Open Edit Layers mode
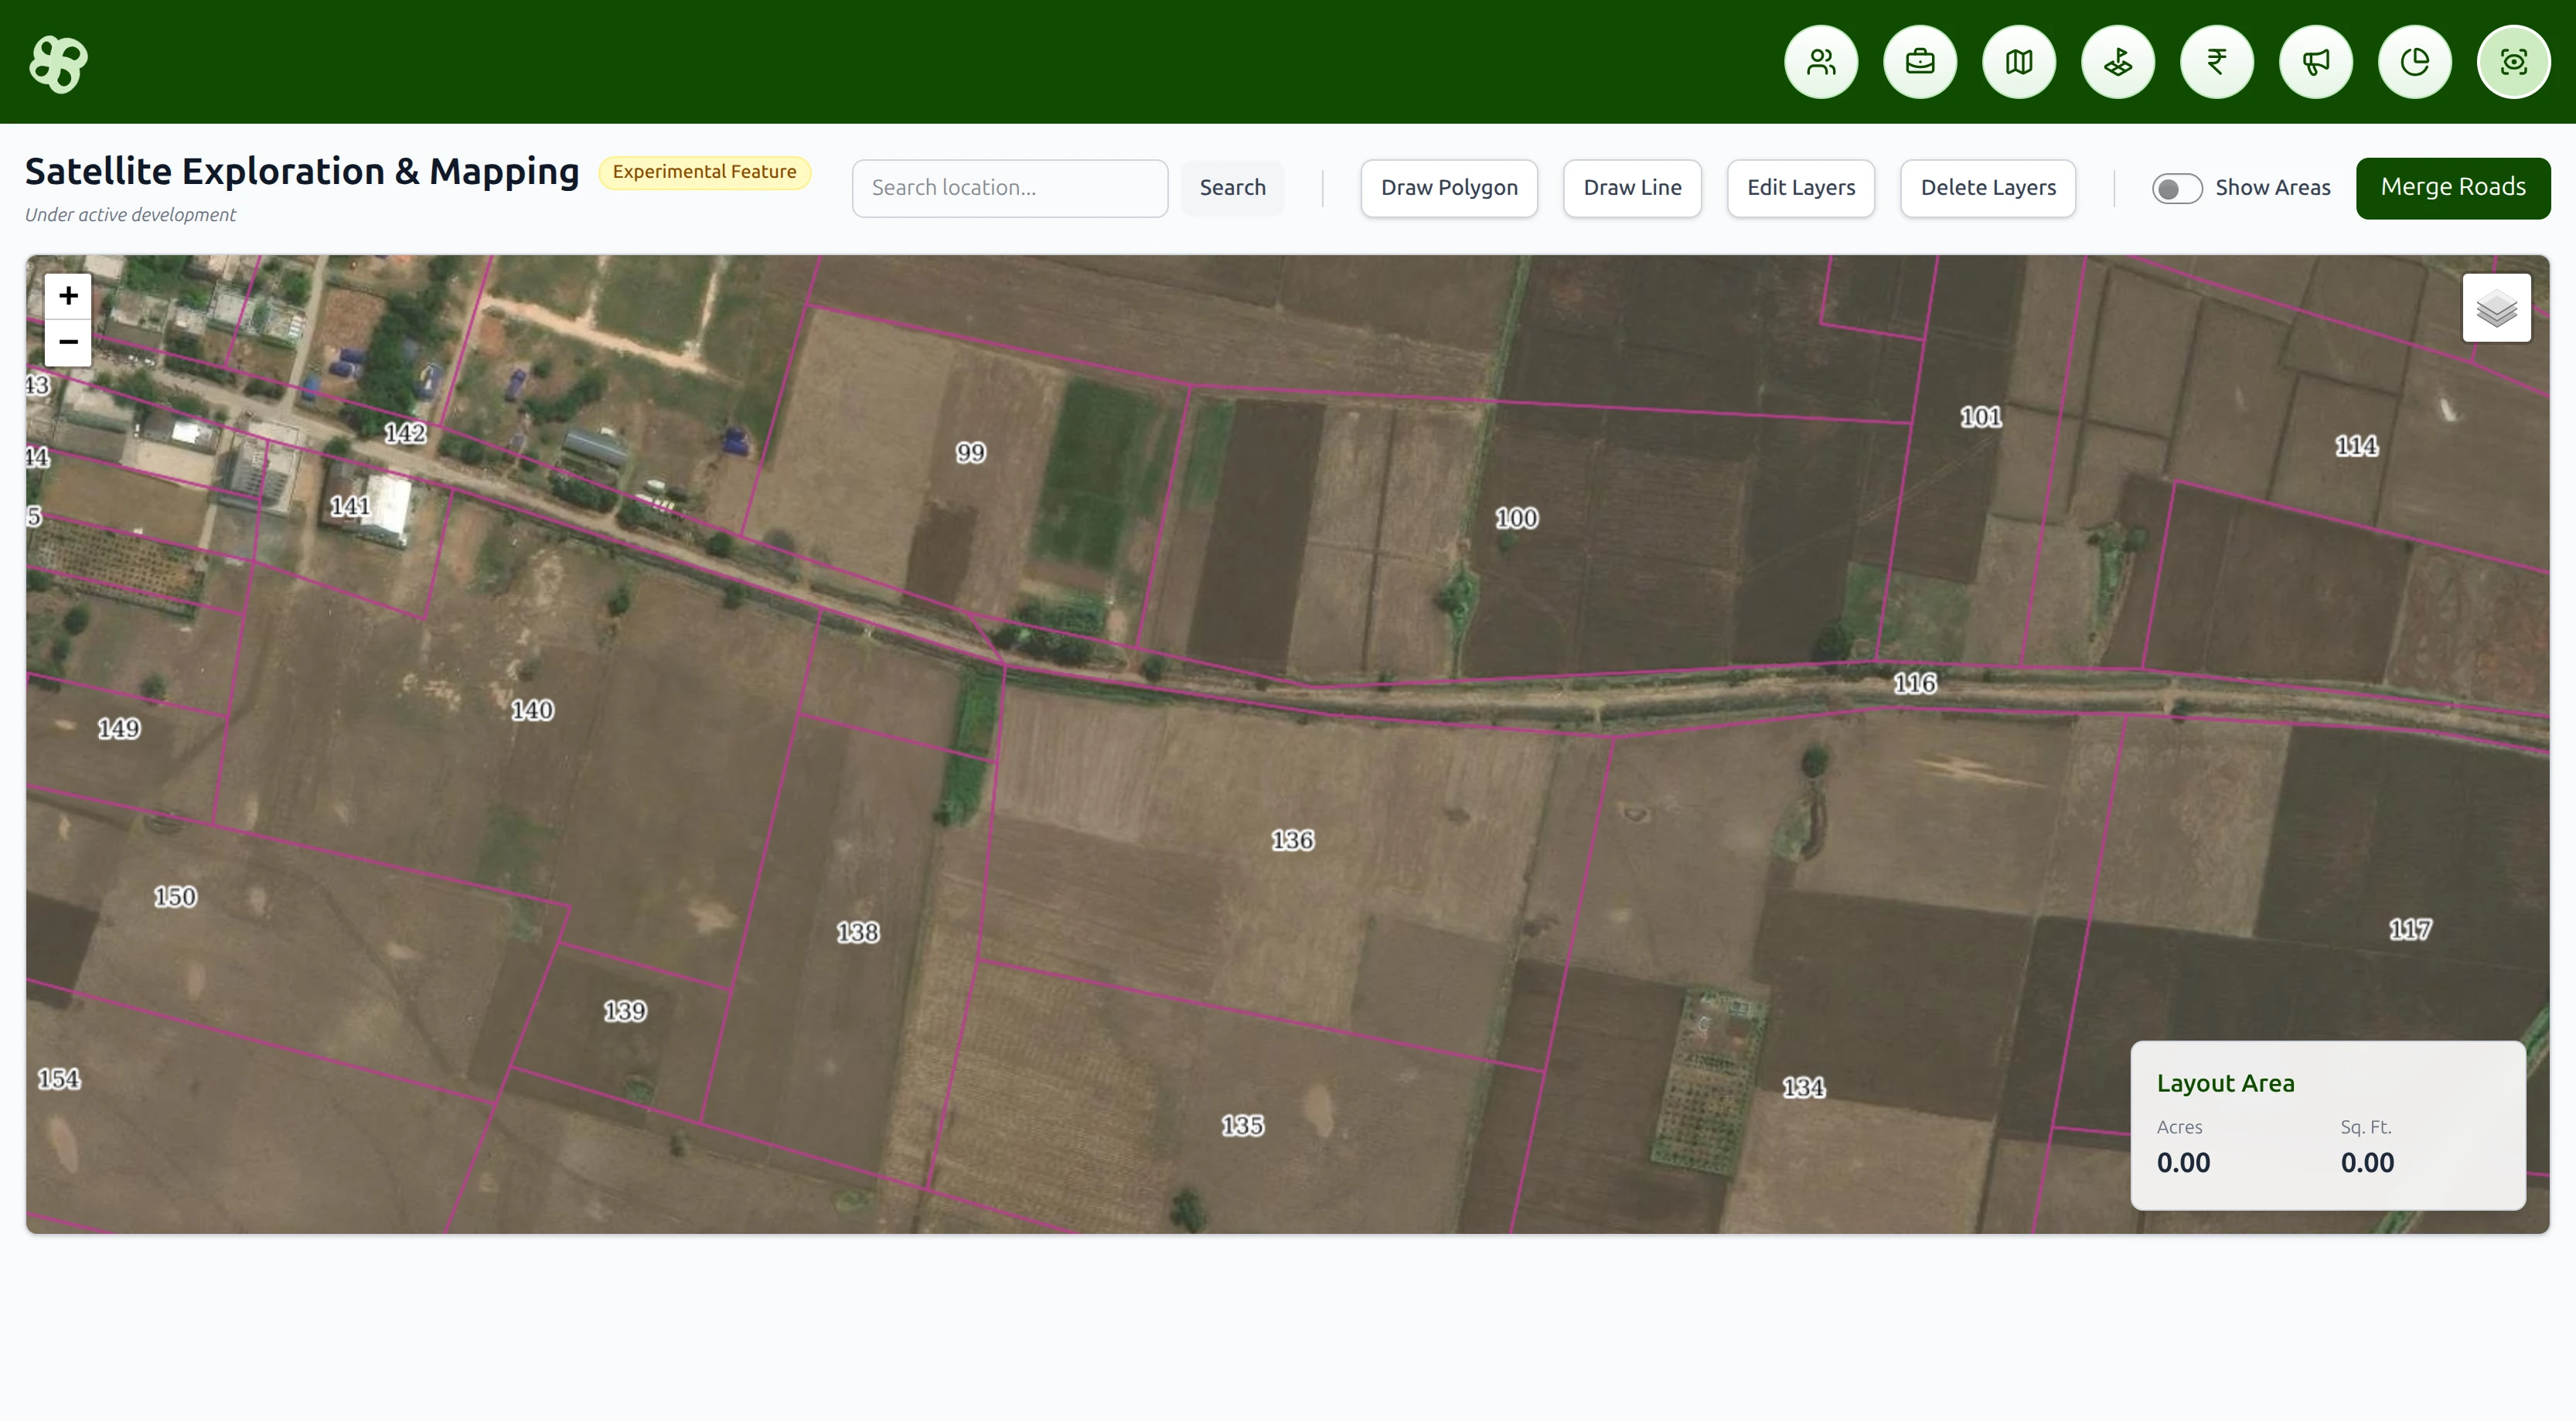The height and width of the screenshot is (1421, 2576). point(1800,187)
